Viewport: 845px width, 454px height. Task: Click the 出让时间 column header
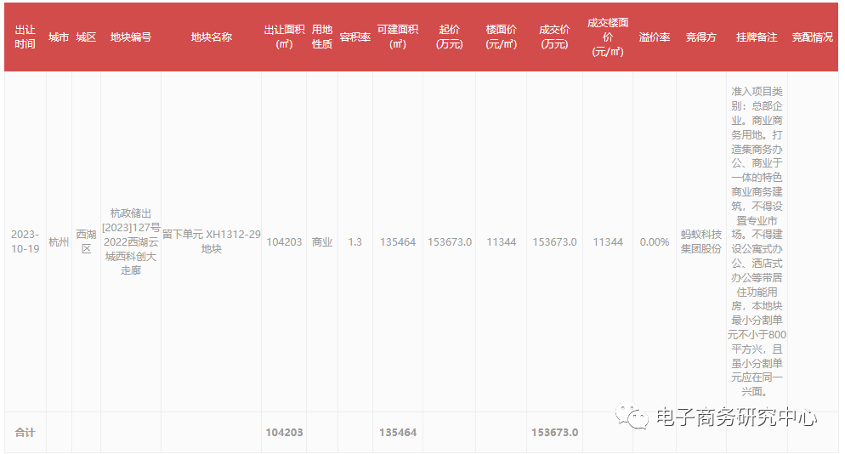(x=25, y=37)
